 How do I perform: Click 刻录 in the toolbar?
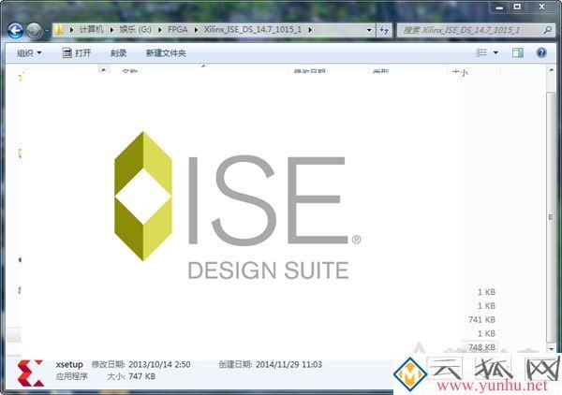click(x=118, y=53)
